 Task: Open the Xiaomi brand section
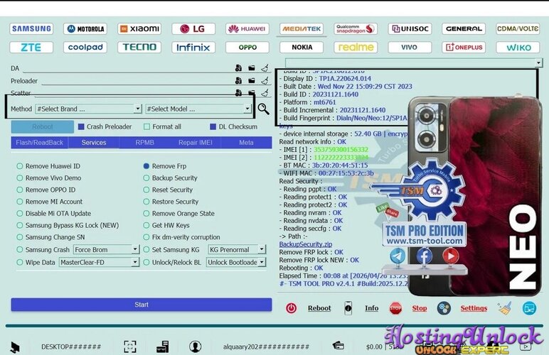139,28
